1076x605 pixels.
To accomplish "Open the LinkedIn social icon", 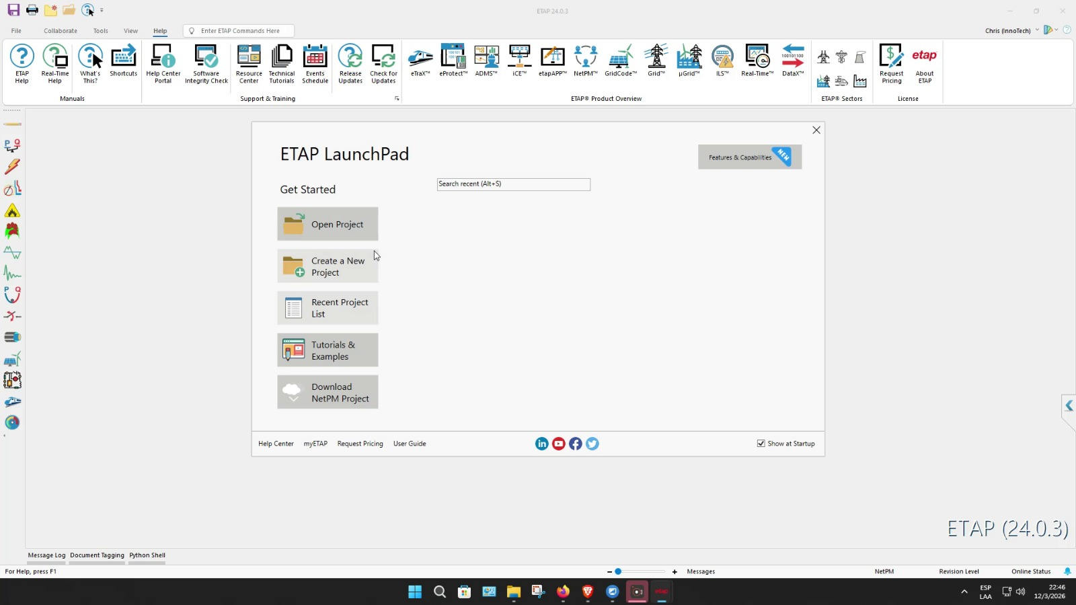I will [x=541, y=444].
